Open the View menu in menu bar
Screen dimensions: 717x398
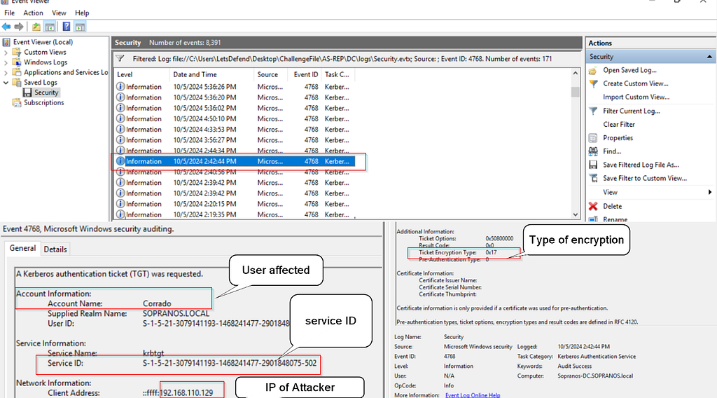pos(59,13)
